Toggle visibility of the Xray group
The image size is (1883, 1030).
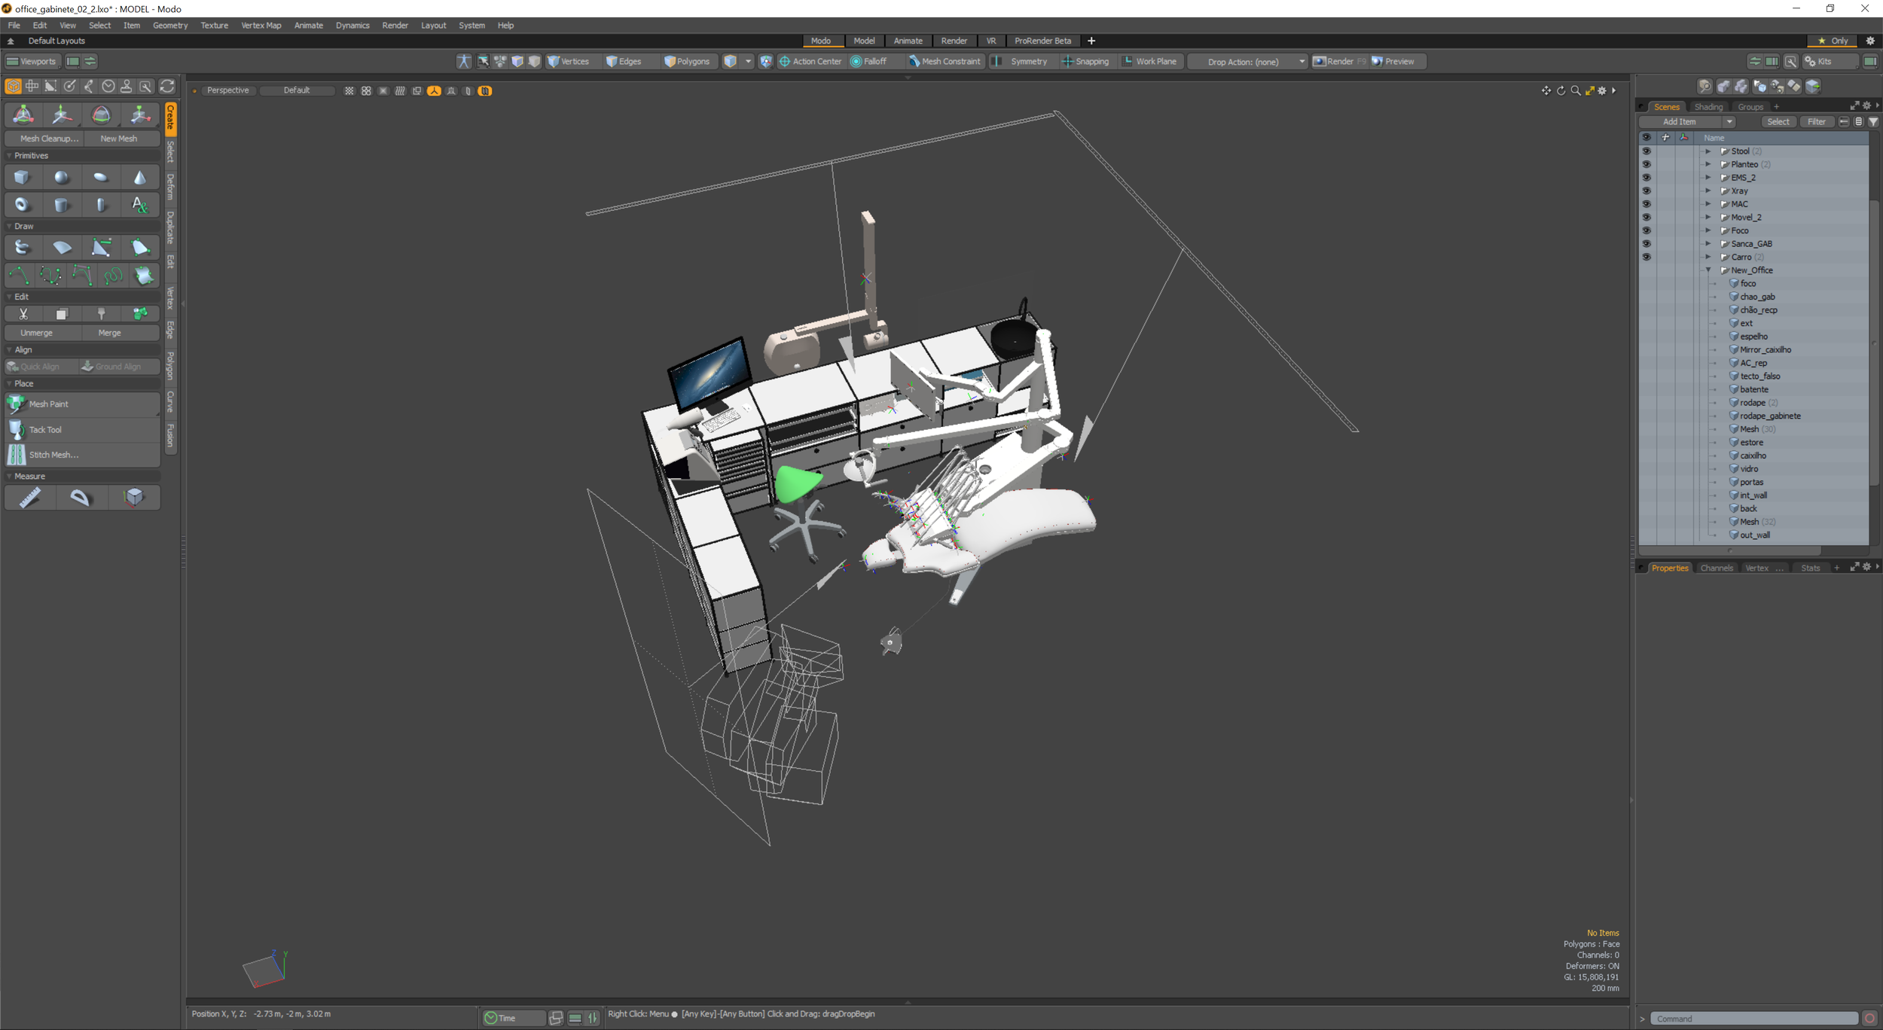pos(1646,191)
